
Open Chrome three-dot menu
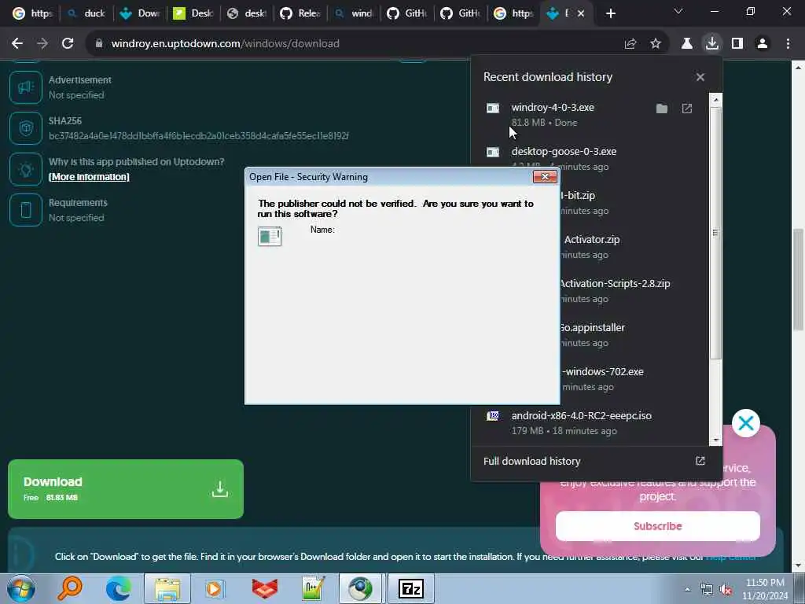[788, 44]
